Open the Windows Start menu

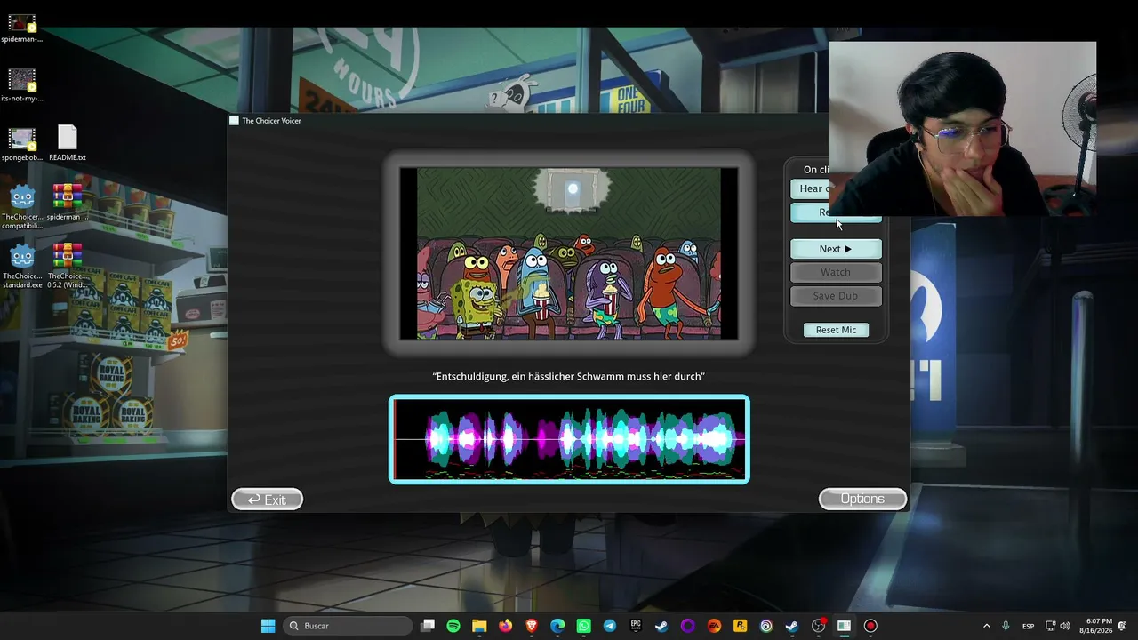[x=268, y=626]
